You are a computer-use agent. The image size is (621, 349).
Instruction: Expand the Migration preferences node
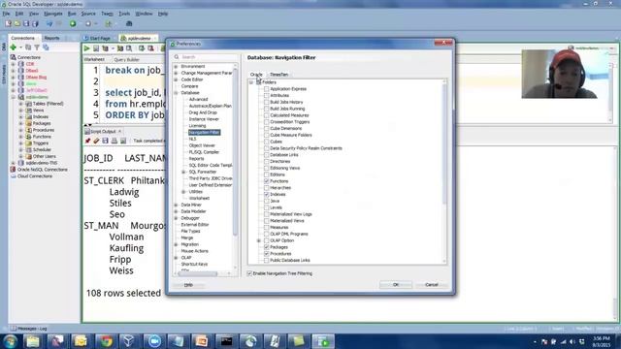(x=176, y=244)
